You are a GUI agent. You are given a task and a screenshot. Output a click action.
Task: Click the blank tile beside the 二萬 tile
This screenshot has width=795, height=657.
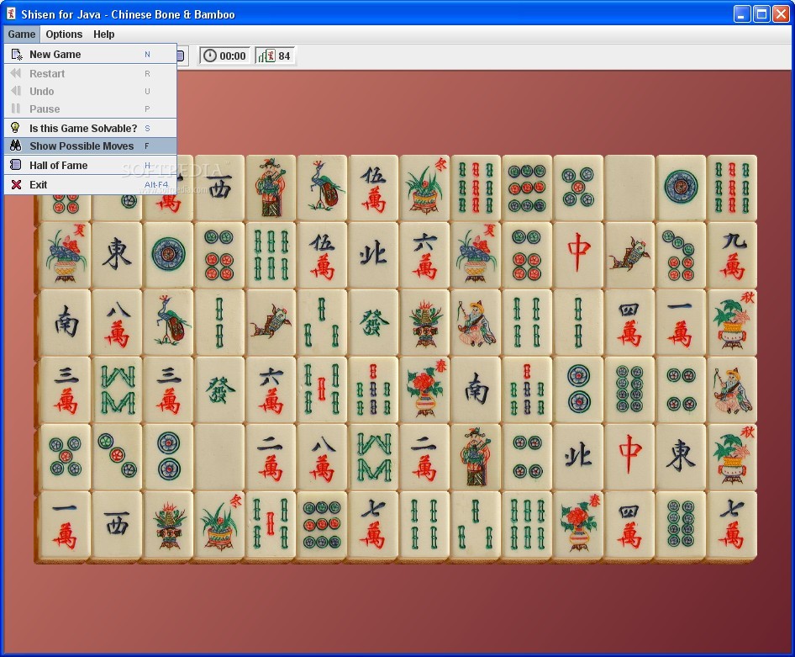tap(219, 457)
